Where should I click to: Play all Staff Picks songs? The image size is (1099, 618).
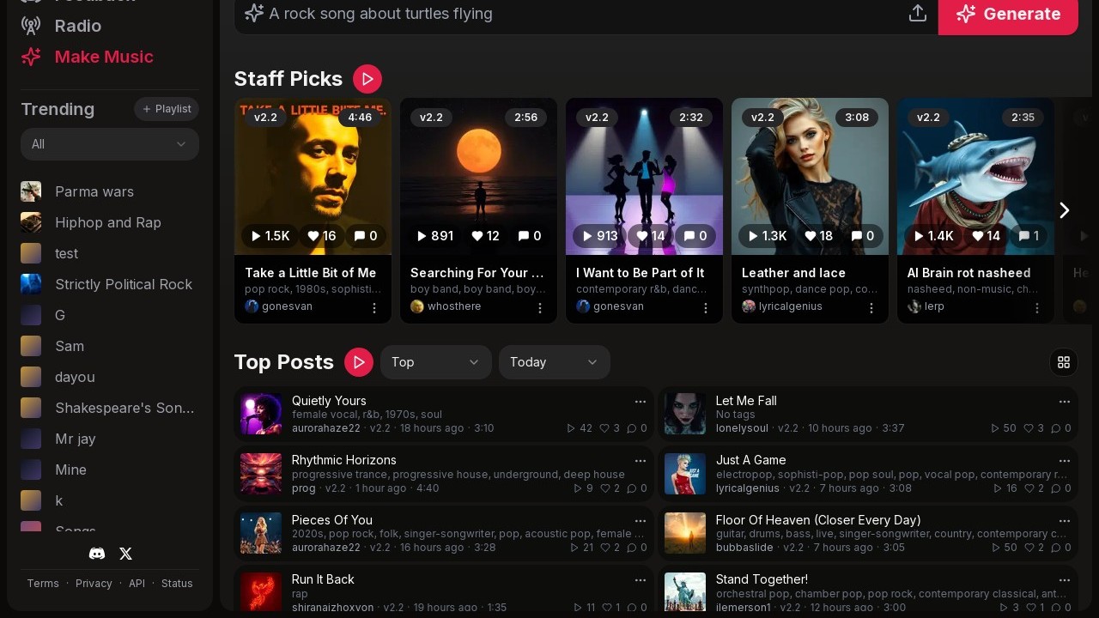(x=367, y=79)
